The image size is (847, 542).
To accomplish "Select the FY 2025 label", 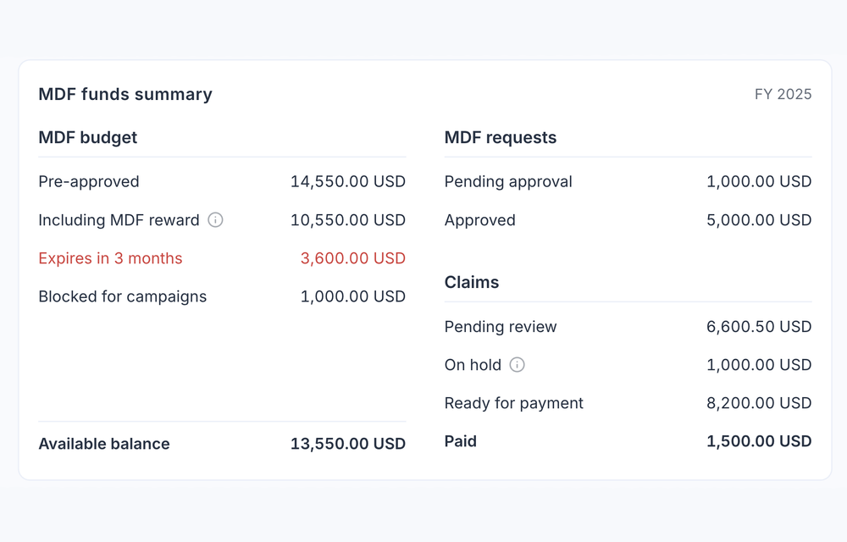I will tap(783, 95).
